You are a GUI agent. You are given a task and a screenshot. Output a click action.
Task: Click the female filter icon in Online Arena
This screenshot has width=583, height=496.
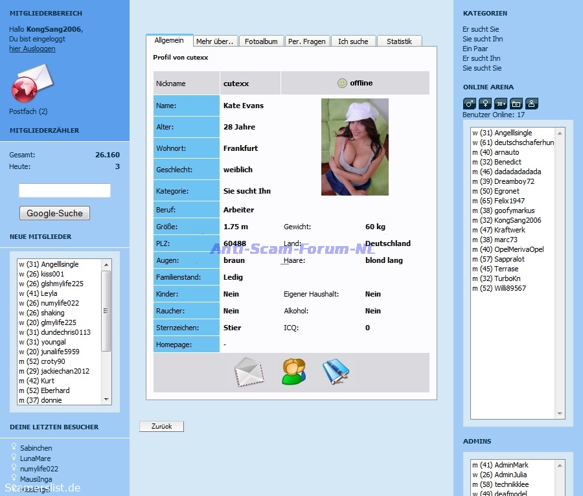485,104
